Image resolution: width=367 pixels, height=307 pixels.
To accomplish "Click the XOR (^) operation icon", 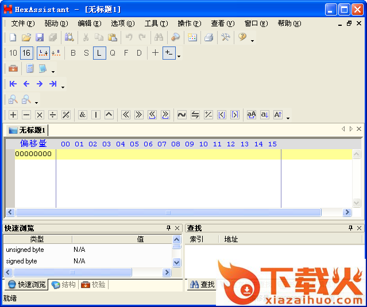I will 109,115.
